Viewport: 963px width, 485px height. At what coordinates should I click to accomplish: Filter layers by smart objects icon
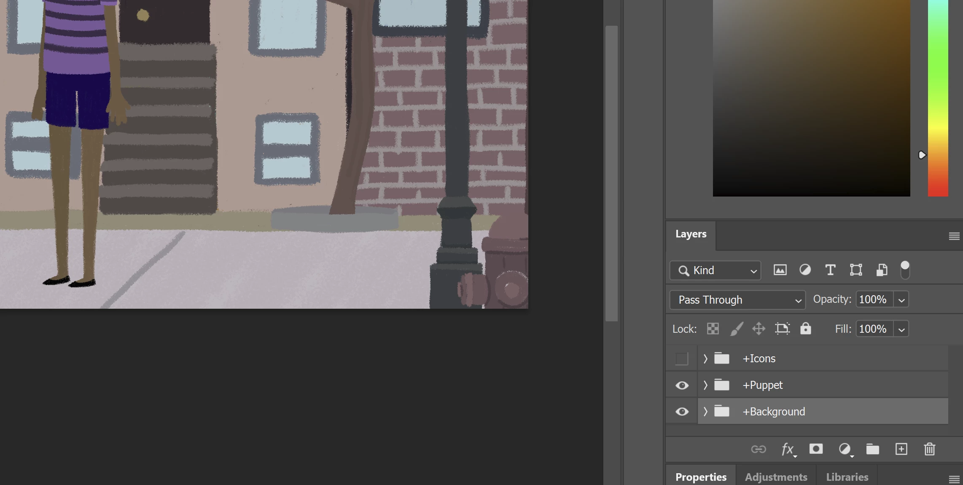coord(882,270)
